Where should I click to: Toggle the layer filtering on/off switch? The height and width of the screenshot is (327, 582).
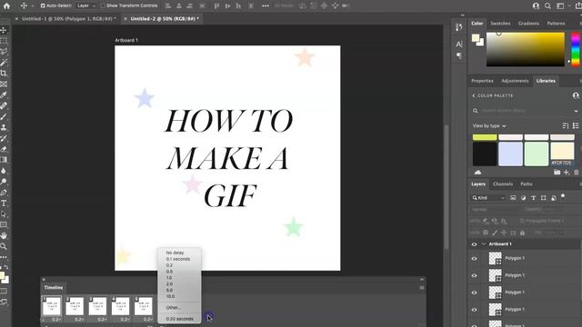pyautogui.click(x=563, y=196)
